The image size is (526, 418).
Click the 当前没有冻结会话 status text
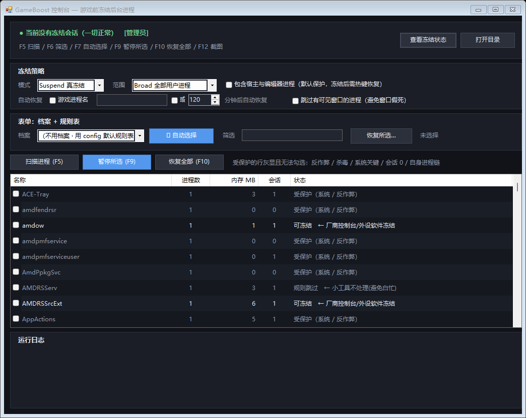coord(70,33)
